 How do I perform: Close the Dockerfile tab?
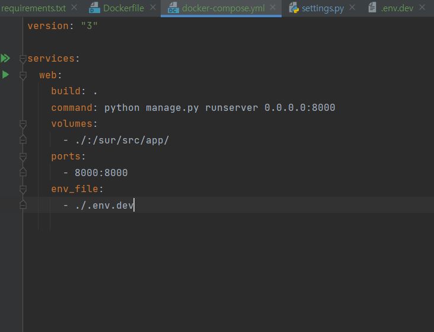(x=153, y=8)
